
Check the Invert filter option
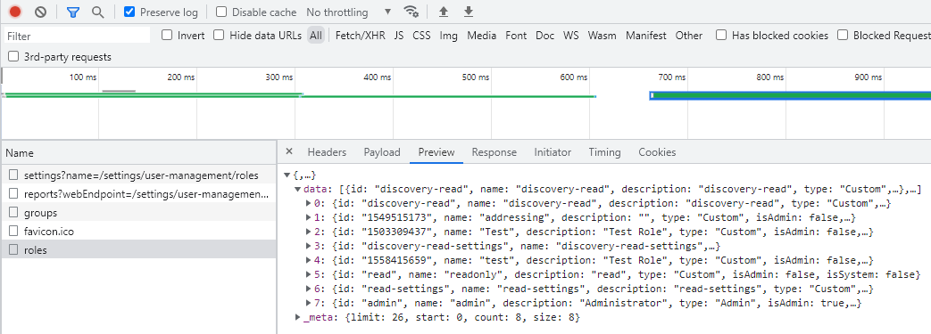(167, 36)
